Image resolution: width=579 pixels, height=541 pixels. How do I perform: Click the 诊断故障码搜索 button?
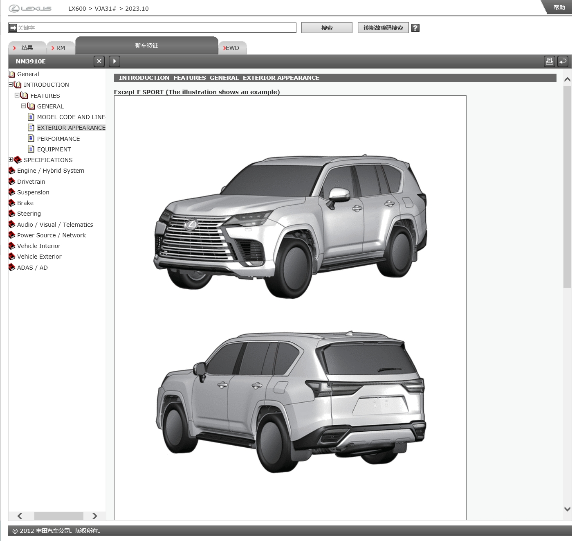pyautogui.click(x=383, y=28)
